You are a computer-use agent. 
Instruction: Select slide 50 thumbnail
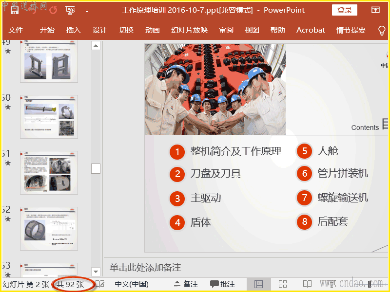click(49, 117)
